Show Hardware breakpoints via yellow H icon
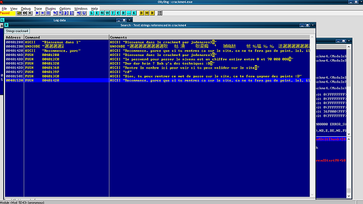The height and width of the screenshot is (204, 363). (152, 13)
